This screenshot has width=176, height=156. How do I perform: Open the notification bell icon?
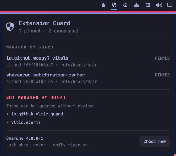click(x=103, y=5)
